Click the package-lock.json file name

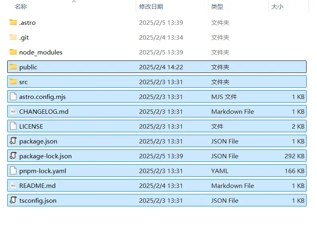pyautogui.click(x=45, y=156)
